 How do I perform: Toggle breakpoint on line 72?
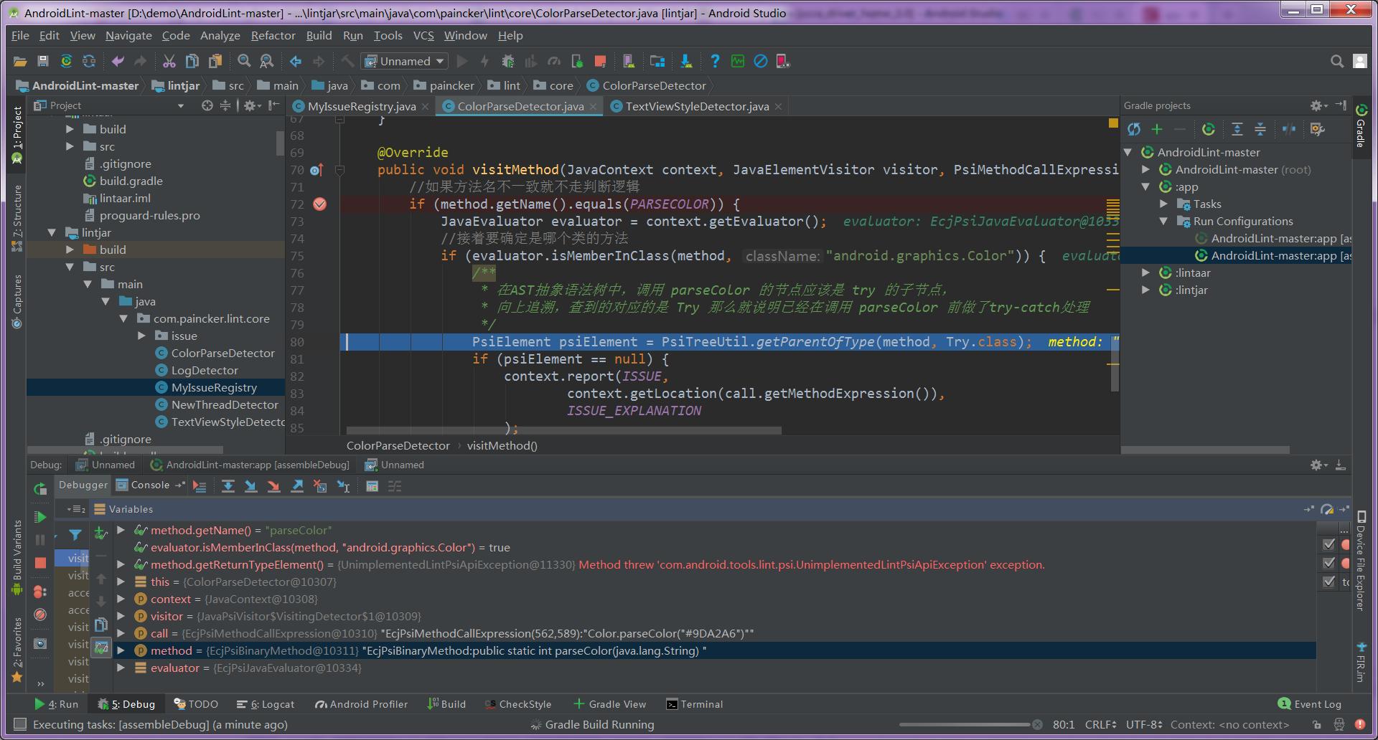[320, 204]
